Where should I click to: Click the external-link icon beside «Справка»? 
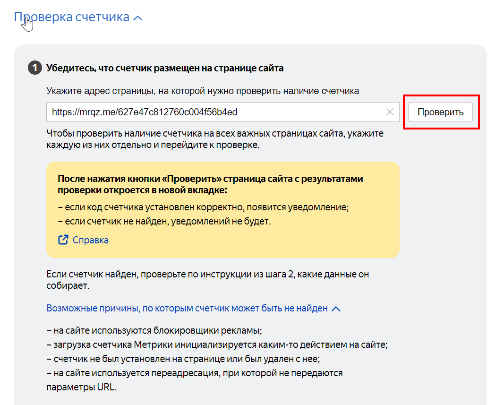click(x=63, y=240)
